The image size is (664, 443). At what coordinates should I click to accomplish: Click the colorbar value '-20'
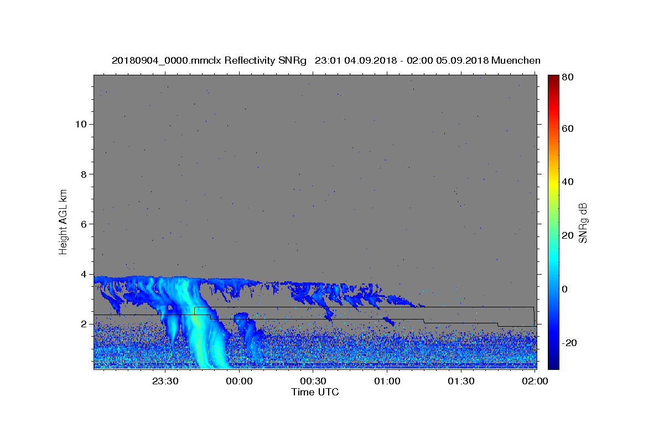click(569, 343)
